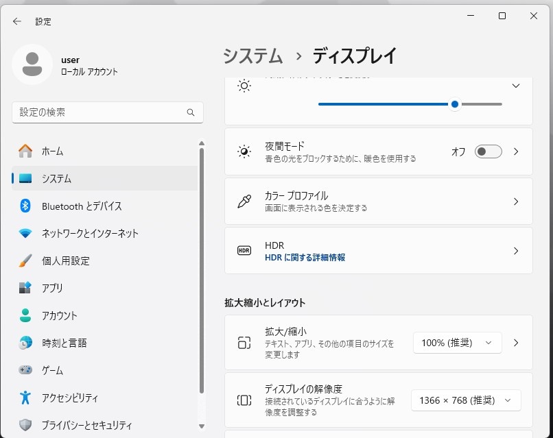Image resolution: width=553 pixels, height=438 pixels.
Task: Click the sidebar scrollbar up arrow
Action: coord(202,143)
